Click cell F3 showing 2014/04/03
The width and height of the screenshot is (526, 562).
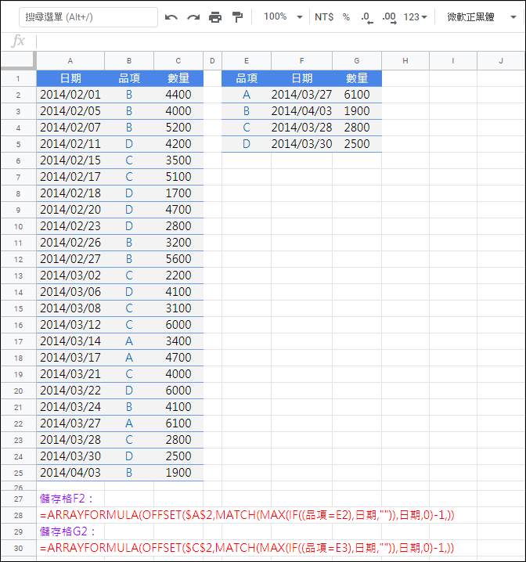click(x=301, y=111)
